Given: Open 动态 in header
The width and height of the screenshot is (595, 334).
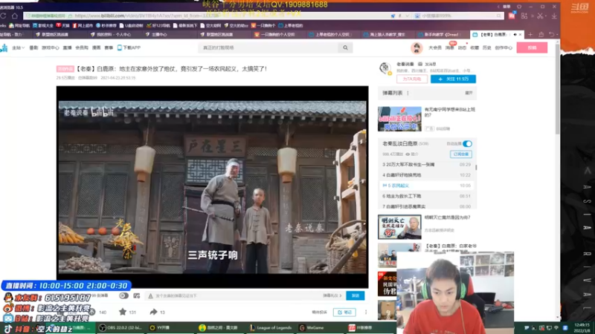Looking at the screenshot, I should [x=462, y=48].
